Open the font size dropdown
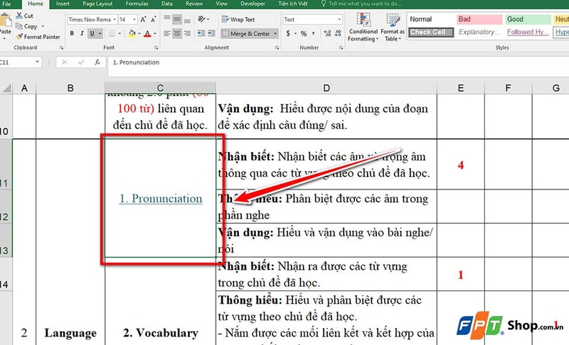This screenshot has height=345, width=569. click(x=134, y=19)
